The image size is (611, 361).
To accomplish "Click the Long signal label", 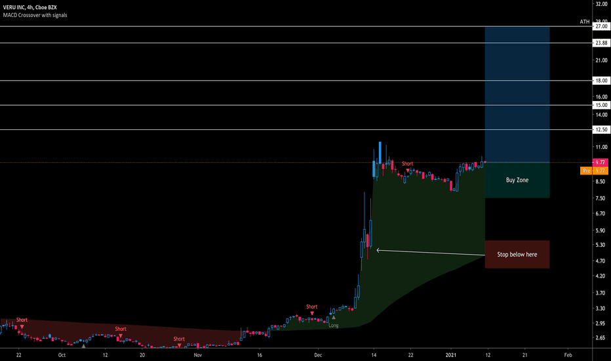I will click(x=334, y=325).
